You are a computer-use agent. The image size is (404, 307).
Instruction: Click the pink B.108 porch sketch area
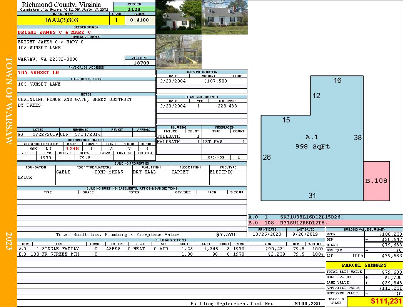376,181
